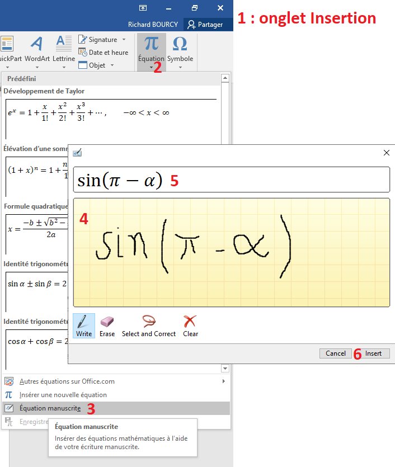Screen dimensions: 395x467
Task: Select the Élévation d'une somme equation
Action: [36, 177]
